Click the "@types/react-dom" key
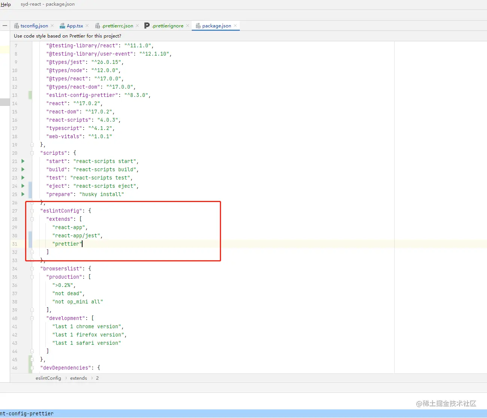 click(x=73, y=87)
